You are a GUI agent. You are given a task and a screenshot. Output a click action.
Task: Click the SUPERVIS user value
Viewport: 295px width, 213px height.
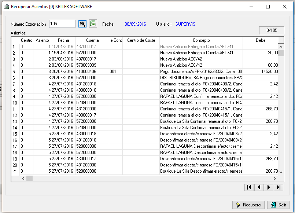(185, 24)
